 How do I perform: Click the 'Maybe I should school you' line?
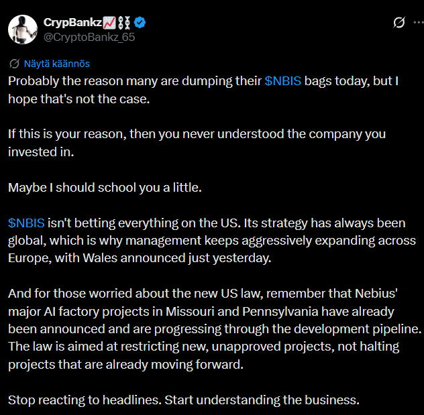pos(105,188)
